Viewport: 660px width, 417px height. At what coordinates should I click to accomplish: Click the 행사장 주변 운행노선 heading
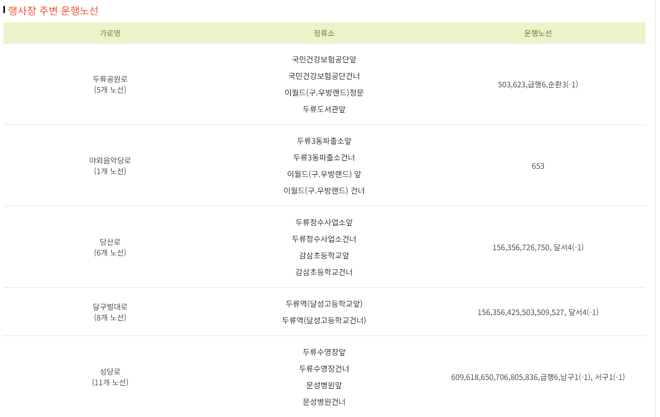pyautogui.click(x=53, y=11)
